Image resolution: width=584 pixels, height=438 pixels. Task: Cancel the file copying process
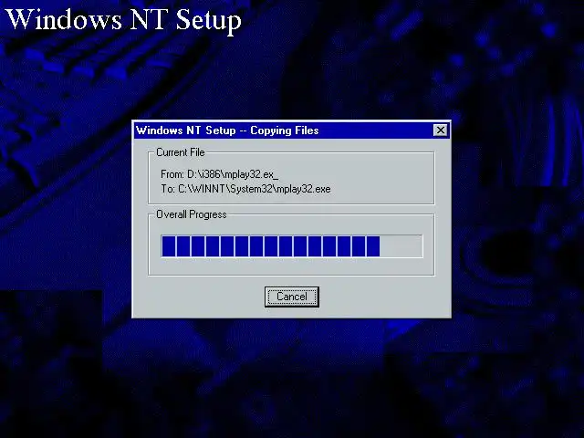(x=292, y=297)
